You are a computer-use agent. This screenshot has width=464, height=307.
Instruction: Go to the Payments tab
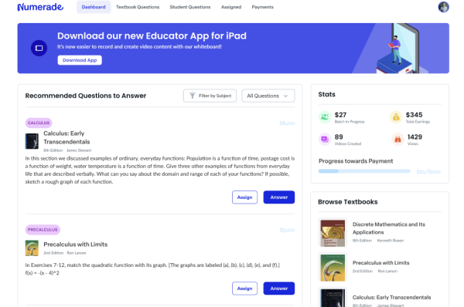262,7
